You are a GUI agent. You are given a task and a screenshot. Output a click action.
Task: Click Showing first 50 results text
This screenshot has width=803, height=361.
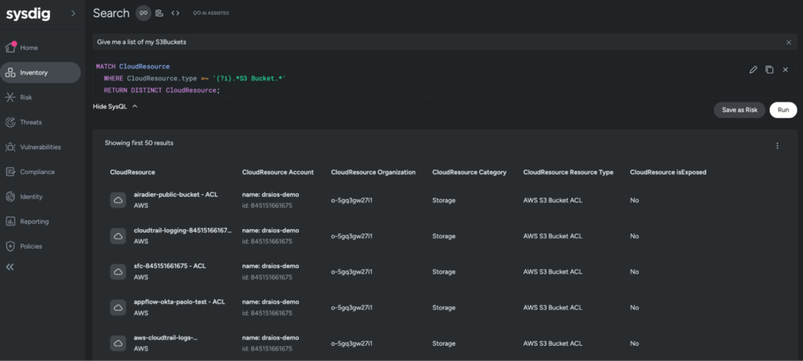[x=139, y=143]
